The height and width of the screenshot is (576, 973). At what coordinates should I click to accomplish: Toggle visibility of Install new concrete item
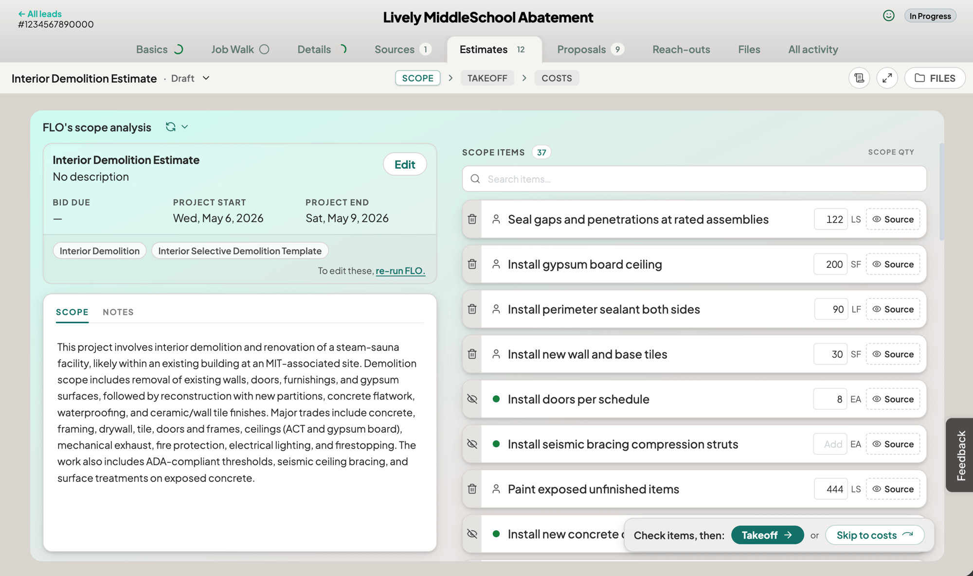click(x=472, y=534)
